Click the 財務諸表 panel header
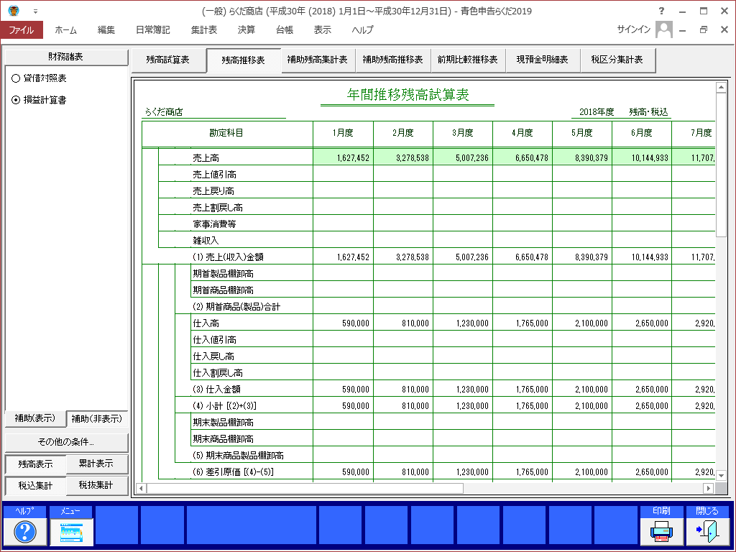This screenshot has height=552, width=736. tap(66, 57)
